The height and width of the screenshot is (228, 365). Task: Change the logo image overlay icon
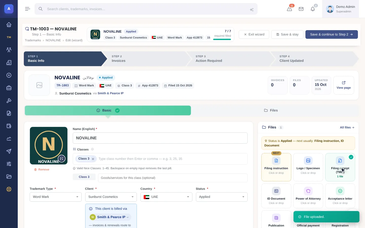(x=62, y=159)
